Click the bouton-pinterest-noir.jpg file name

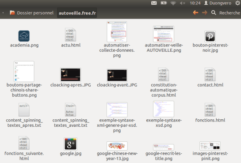(x=210, y=48)
